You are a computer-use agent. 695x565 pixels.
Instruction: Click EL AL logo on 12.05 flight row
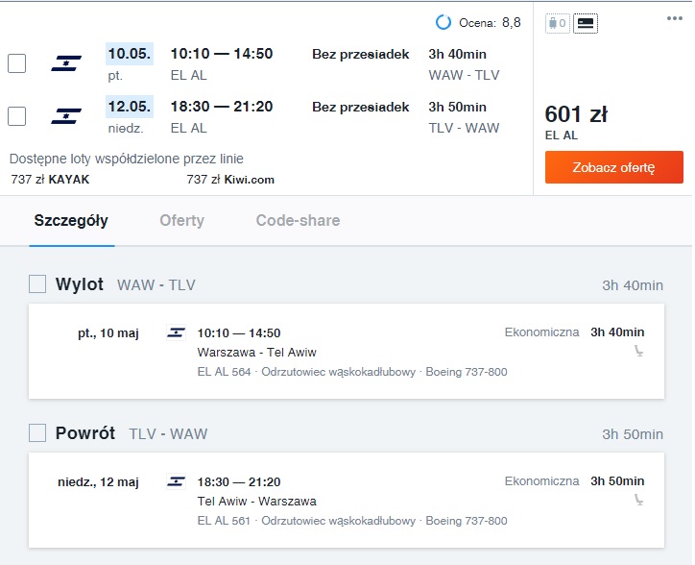coord(66,116)
